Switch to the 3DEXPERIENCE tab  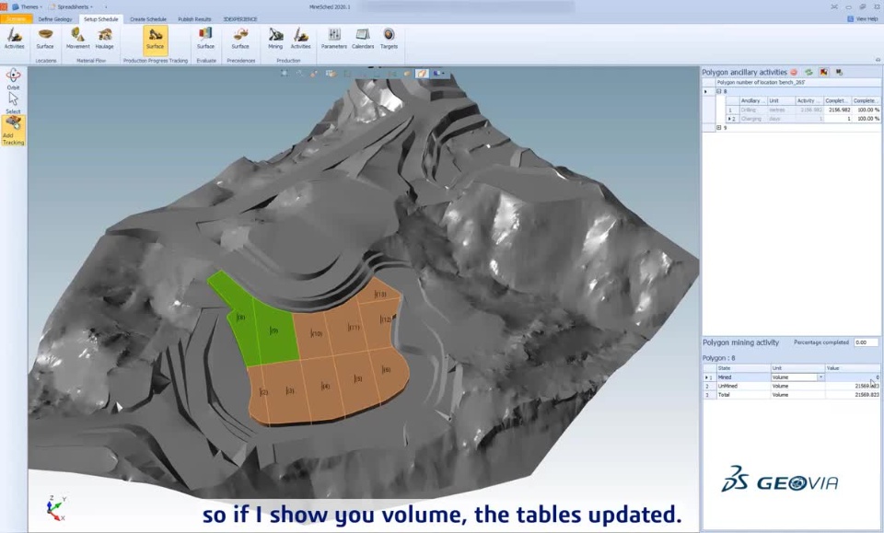click(240, 19)
